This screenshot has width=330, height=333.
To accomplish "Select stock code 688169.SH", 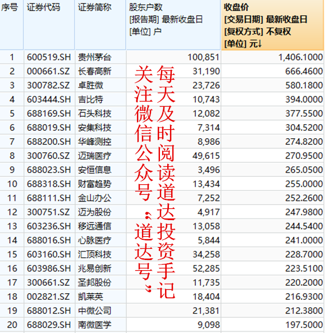I will coord(49,113).
